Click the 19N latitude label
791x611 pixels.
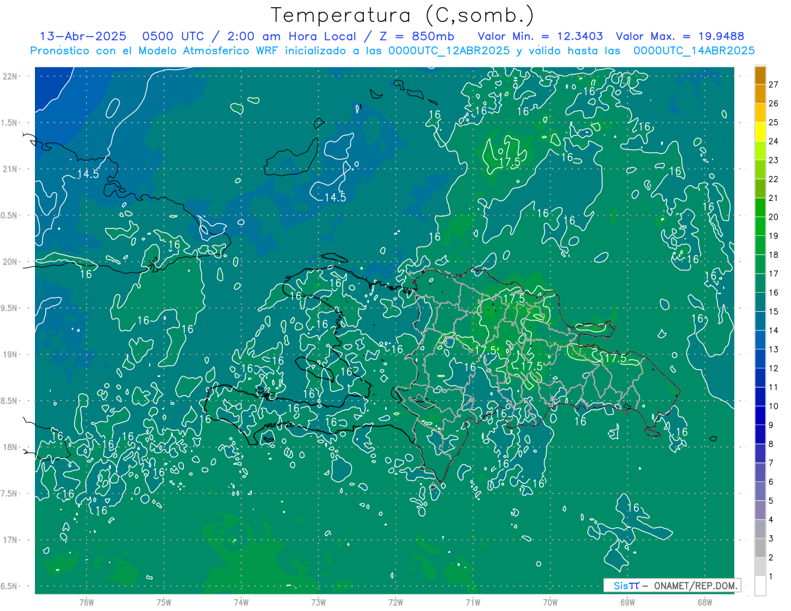tap(11, 354)
